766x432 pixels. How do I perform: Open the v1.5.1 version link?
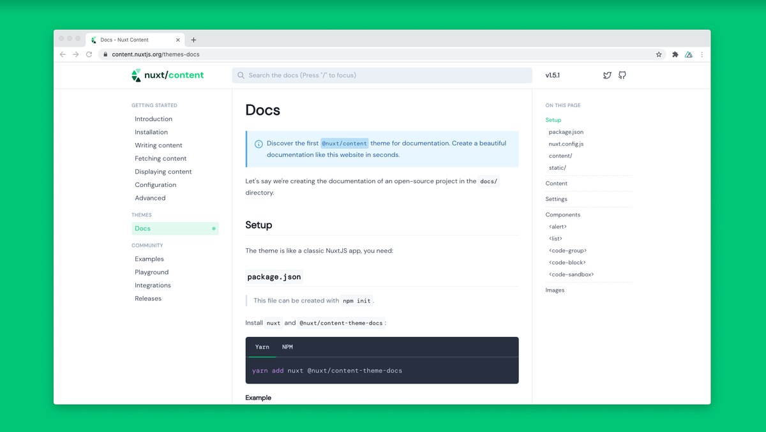tap(553, 75)
